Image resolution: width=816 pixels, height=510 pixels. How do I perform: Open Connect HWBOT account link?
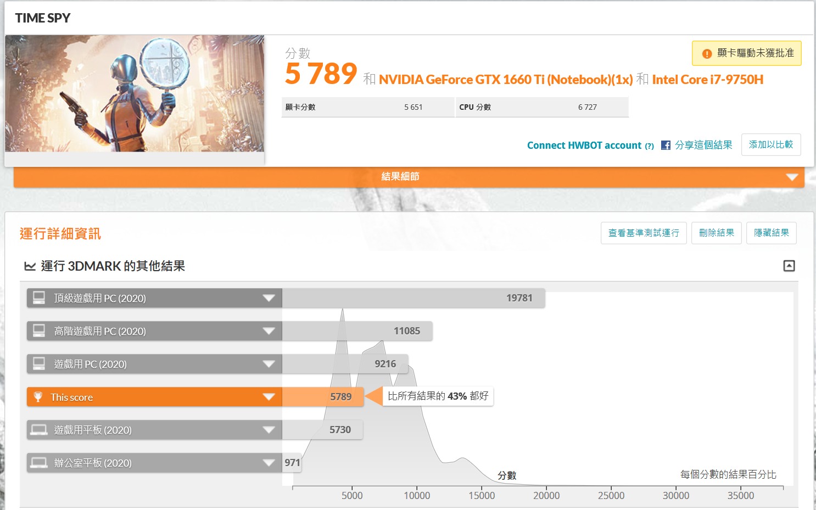coord(584,145)
